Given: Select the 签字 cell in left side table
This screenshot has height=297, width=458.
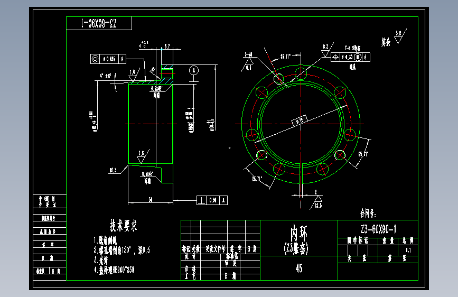Looking at the screenshot, I should click(48, 245).
